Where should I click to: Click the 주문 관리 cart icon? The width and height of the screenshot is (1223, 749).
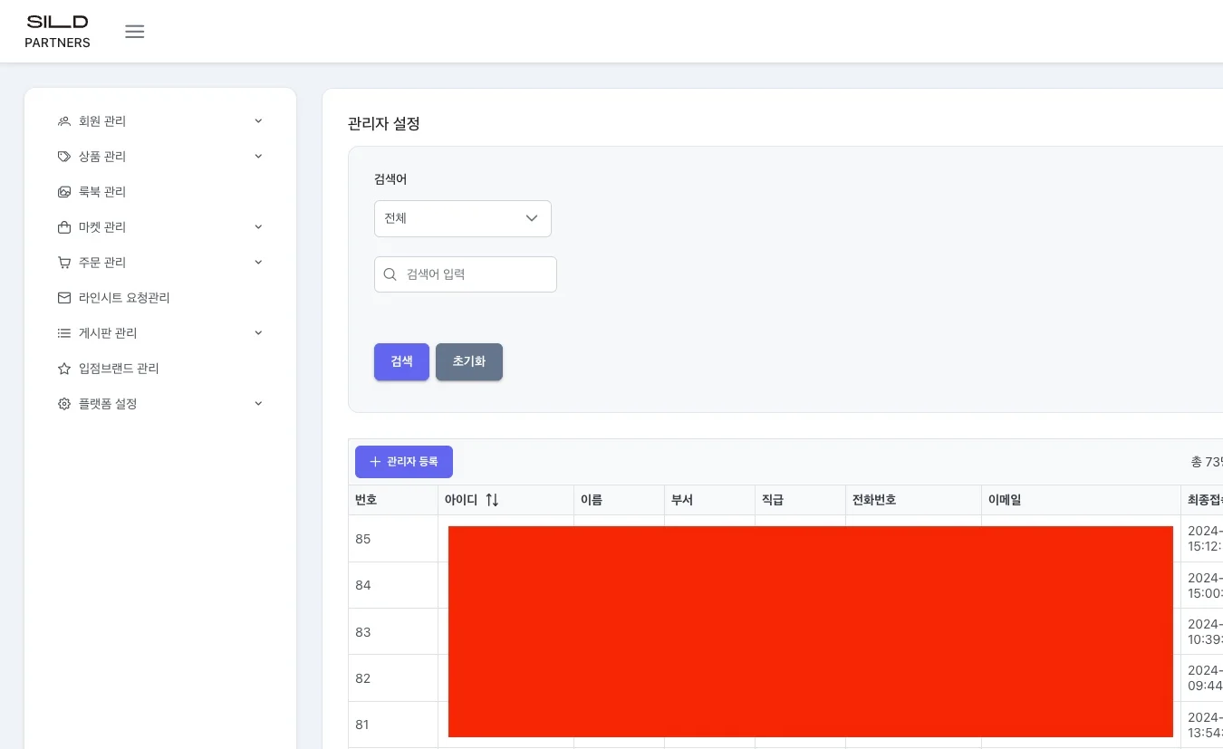click(x=64, y=263)
